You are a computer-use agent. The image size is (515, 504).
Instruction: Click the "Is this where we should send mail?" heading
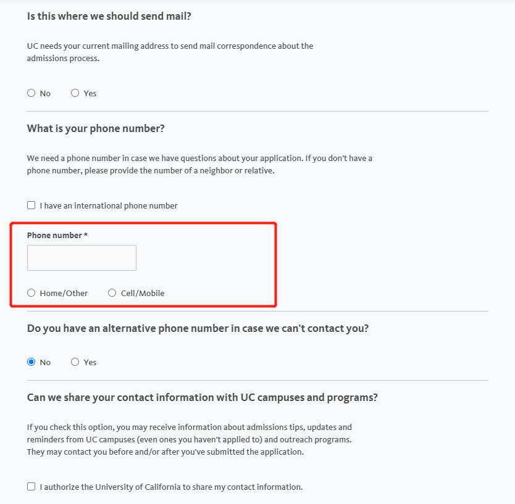109,17
